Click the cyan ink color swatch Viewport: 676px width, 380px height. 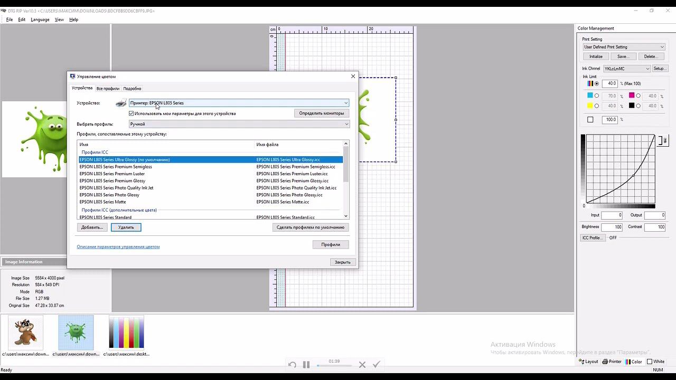pos(590,96)
